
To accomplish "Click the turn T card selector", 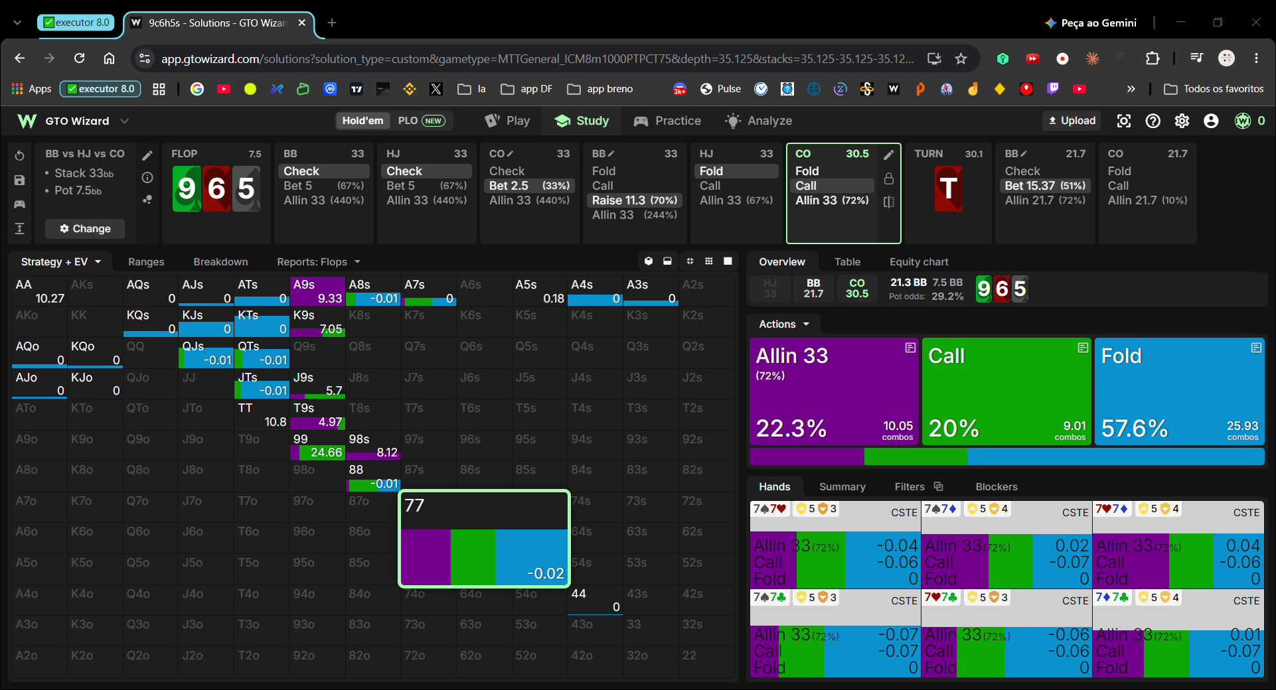I will tap(948, 189).
